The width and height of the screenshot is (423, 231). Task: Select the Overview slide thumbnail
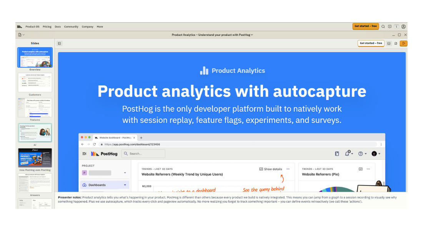[x=35, y=57]
